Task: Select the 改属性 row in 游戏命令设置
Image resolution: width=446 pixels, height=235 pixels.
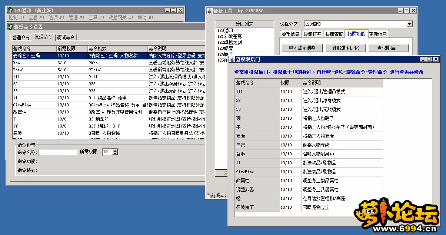Action: (x=108, y=112)
